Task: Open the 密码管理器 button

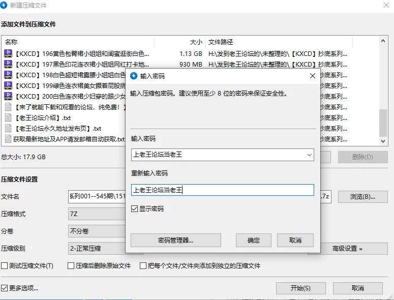Action: [175, 240]
